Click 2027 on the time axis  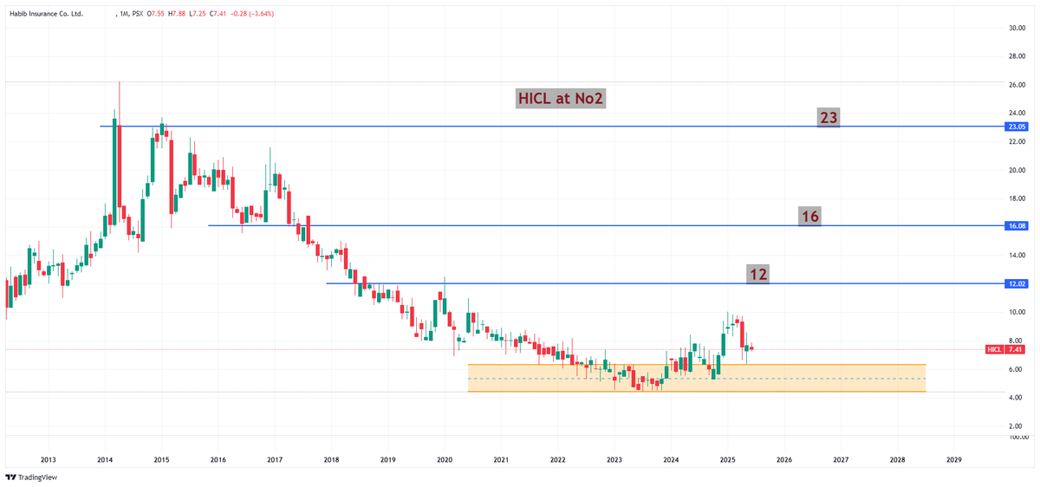[841, 459]
